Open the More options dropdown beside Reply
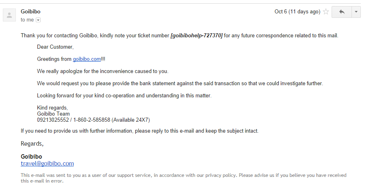The height and width of the screenshot is (185, 371). [x=356, y=12]
